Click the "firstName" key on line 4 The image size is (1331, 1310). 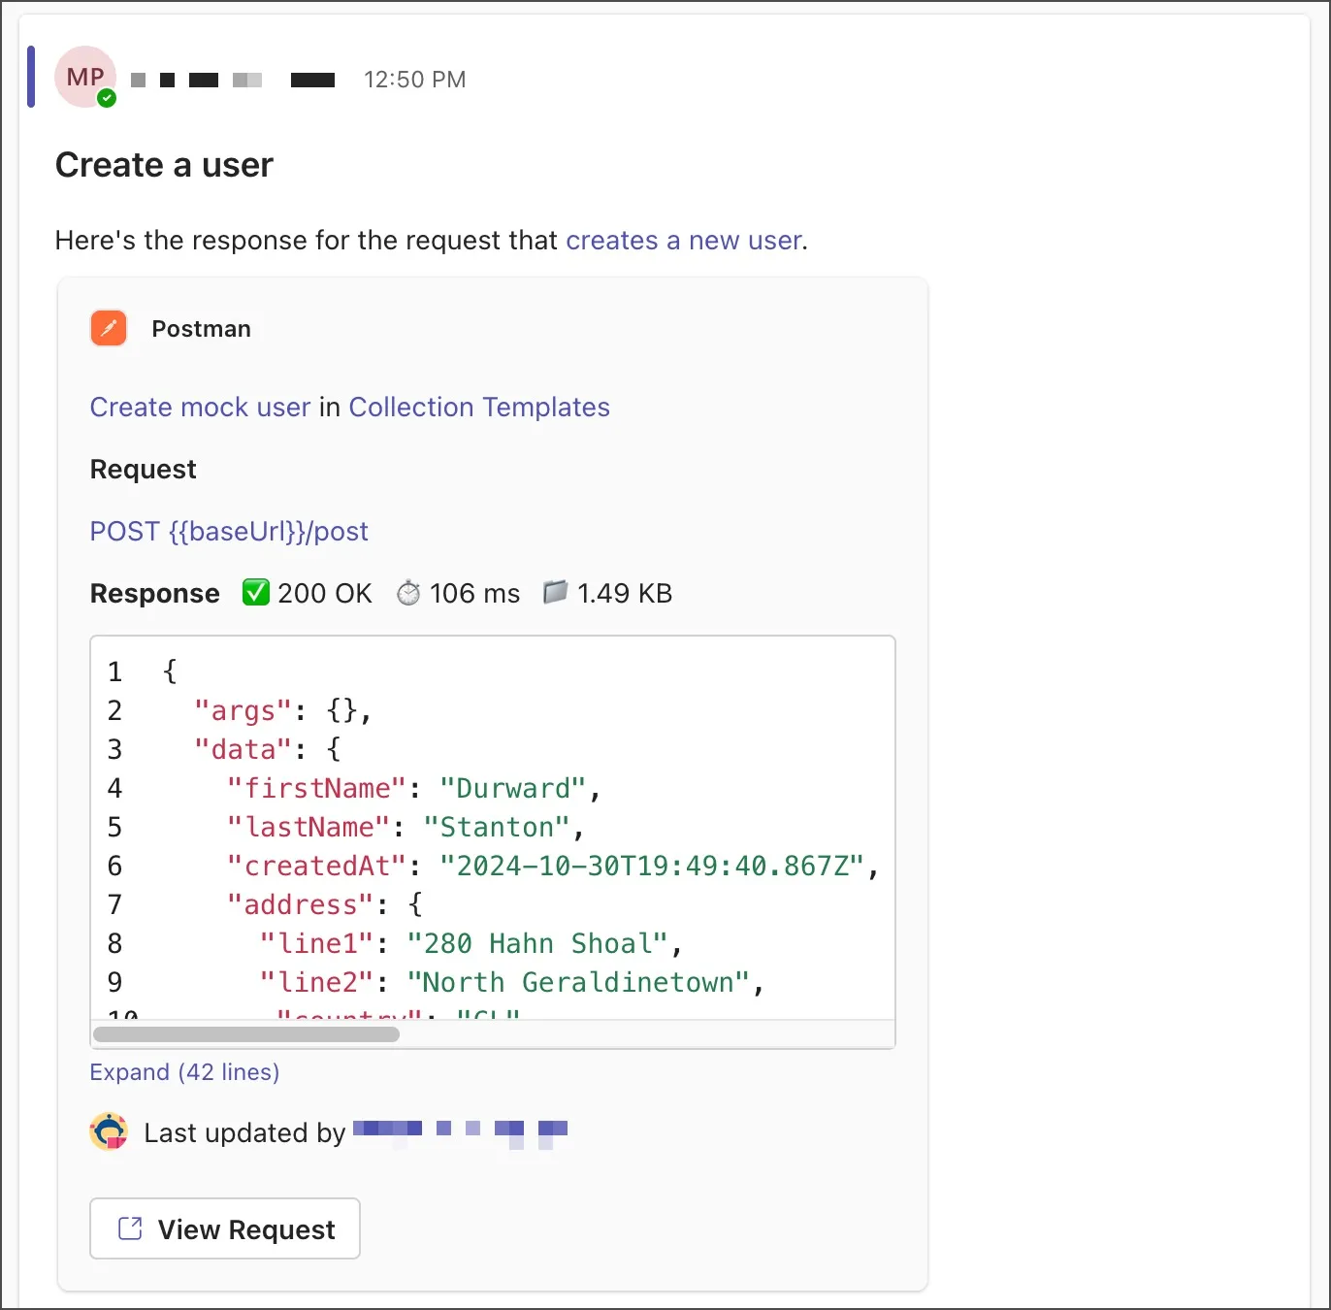[316, 788]
